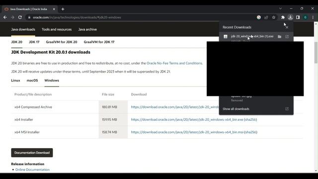The width and height of the screenshot is (318, 179).
Task: Click the x64 Installer row label
Action: tap(24, 119)
